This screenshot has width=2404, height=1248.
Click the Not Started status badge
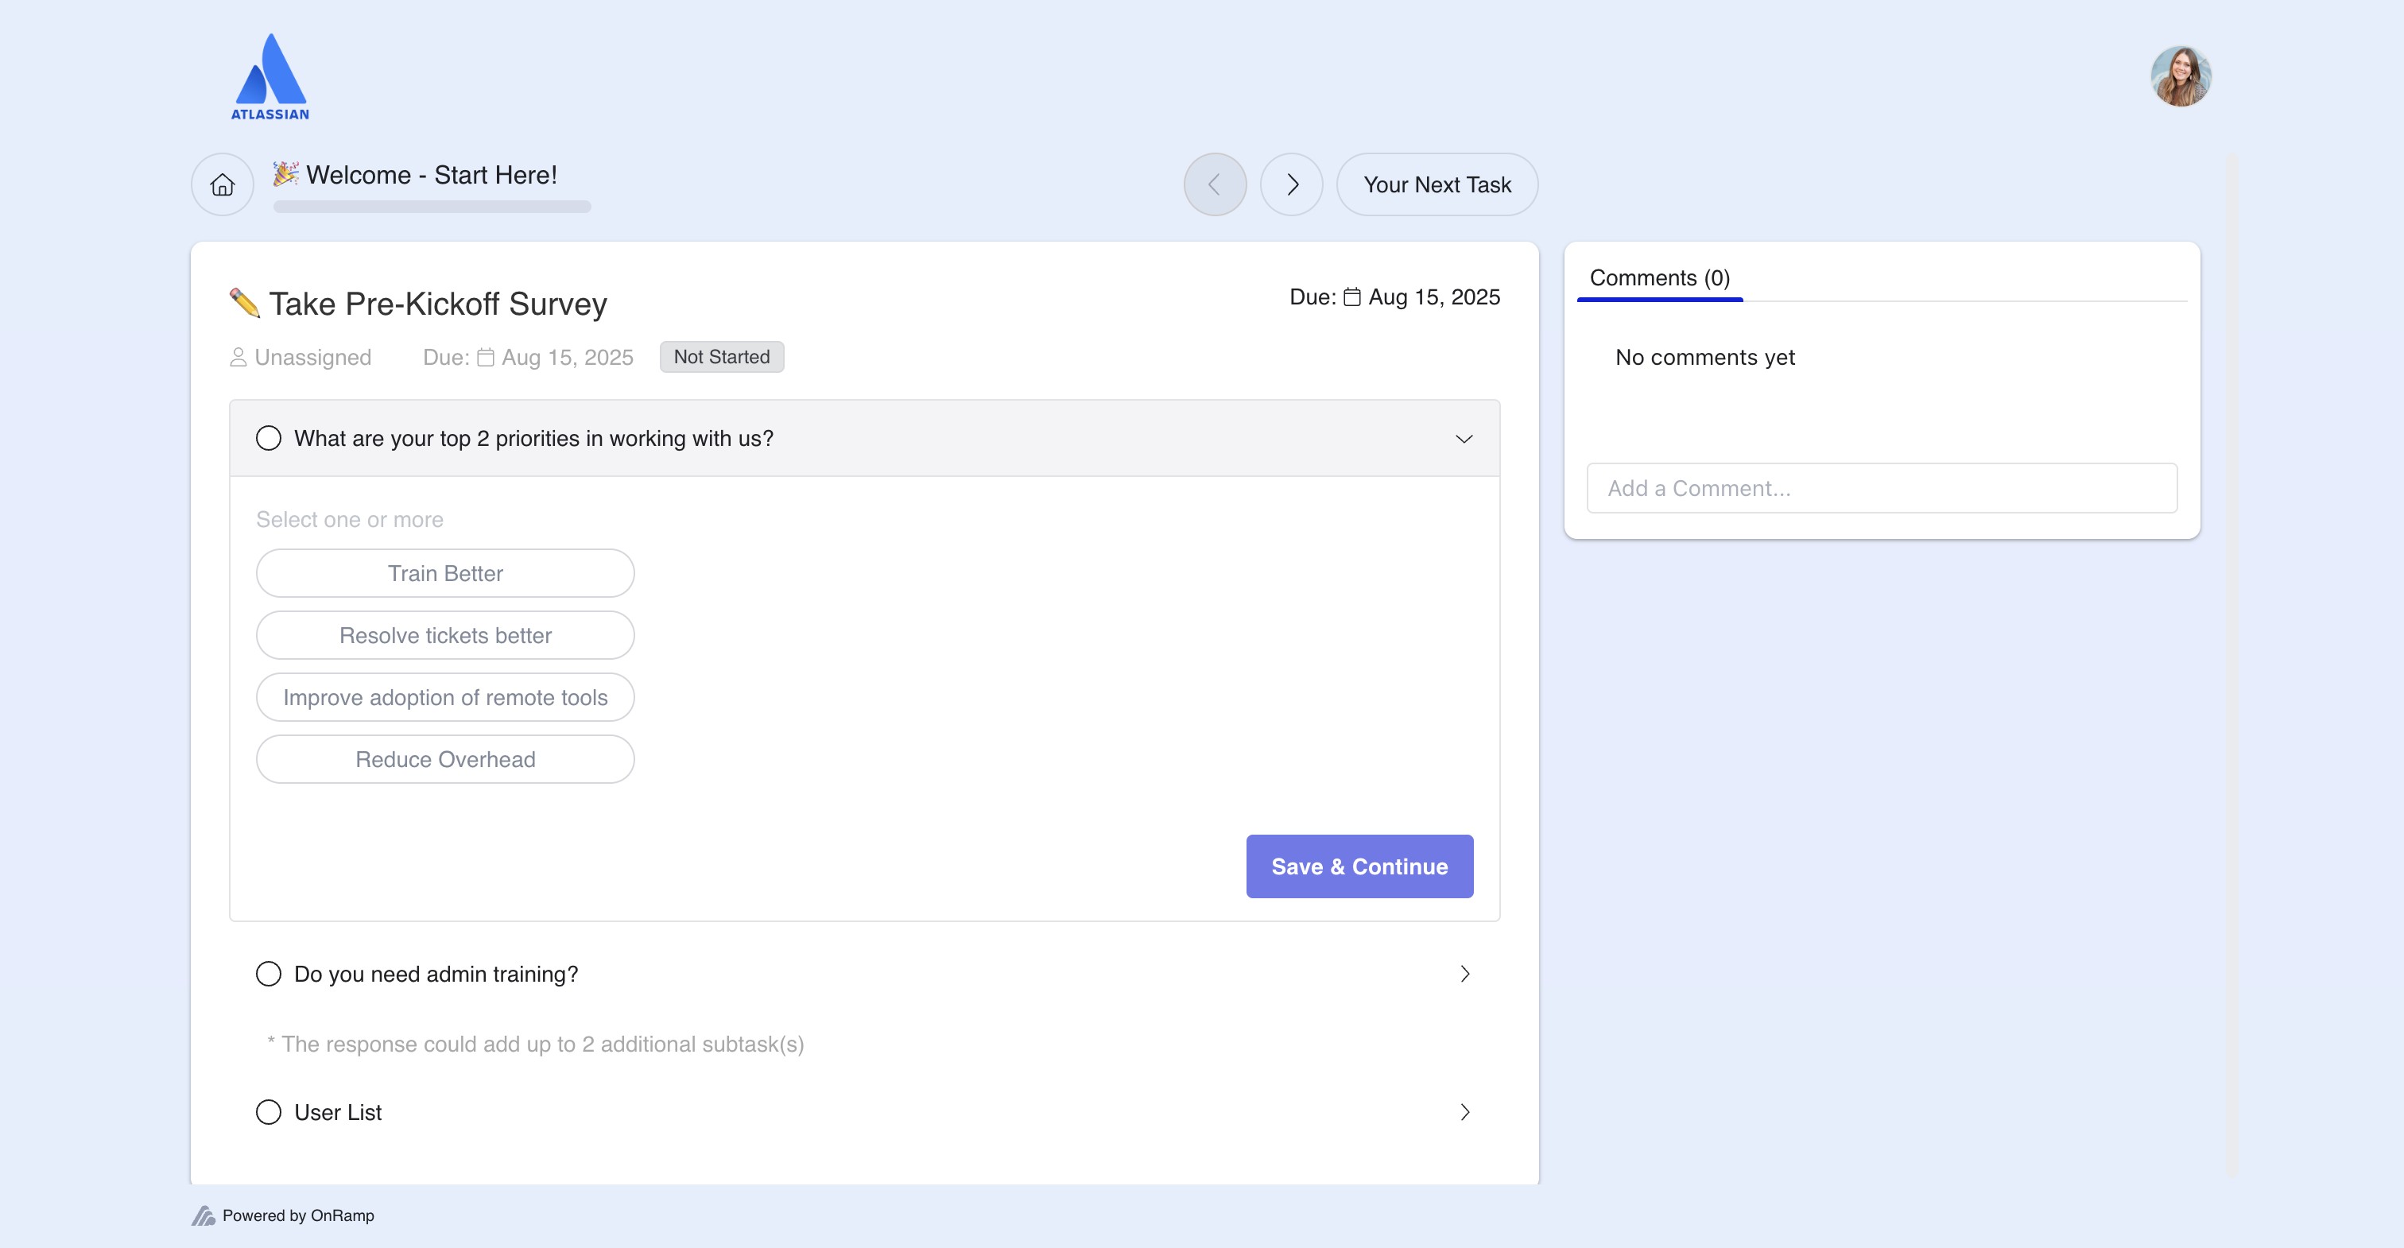pos(721,357)
